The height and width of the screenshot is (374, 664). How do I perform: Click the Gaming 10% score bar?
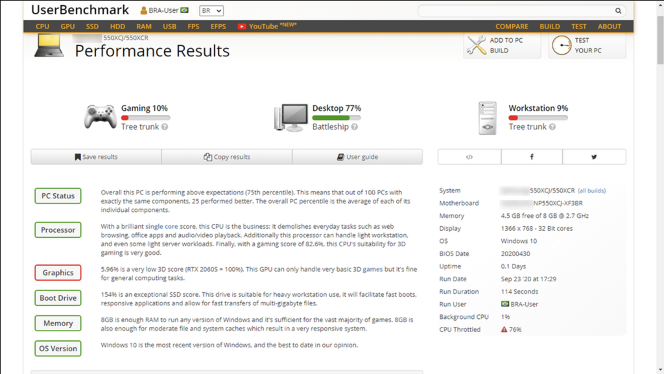(x=146, y=118)
